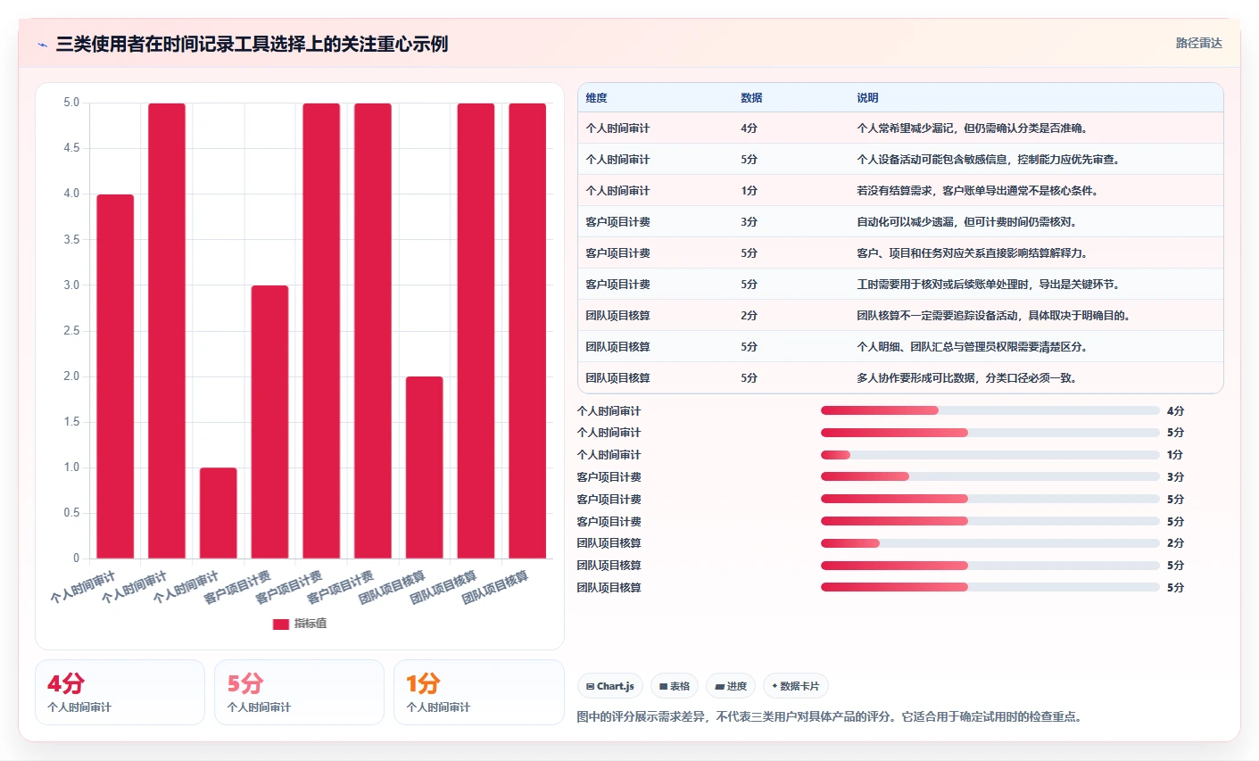Screen dimensions: 1259x761
Task: Click the 2分 value in the table
Action: [x=749, y=316]
